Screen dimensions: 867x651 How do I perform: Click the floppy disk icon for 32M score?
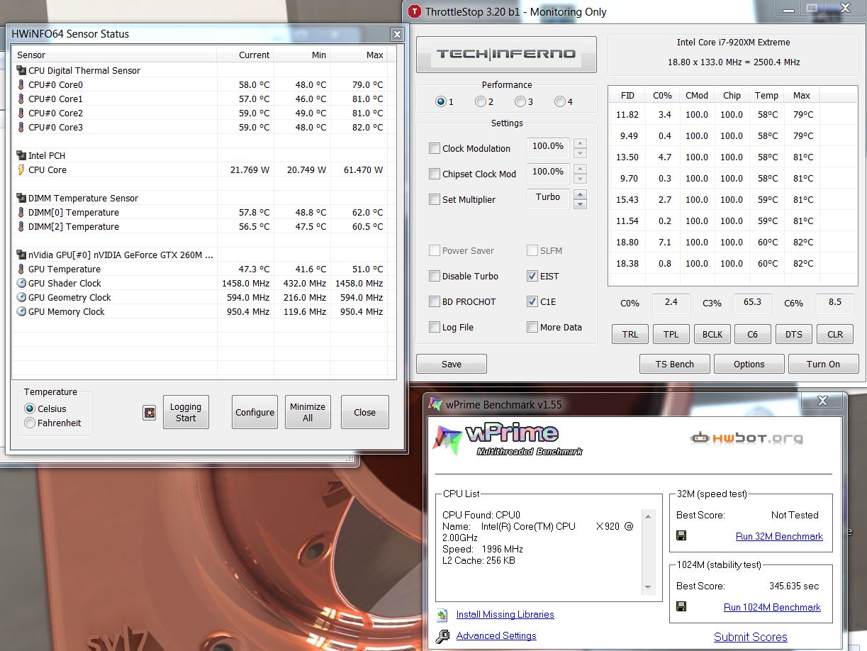click(681, 536)
